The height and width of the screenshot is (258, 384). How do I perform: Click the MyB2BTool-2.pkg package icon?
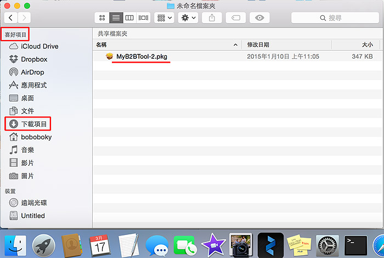(110, 57)
